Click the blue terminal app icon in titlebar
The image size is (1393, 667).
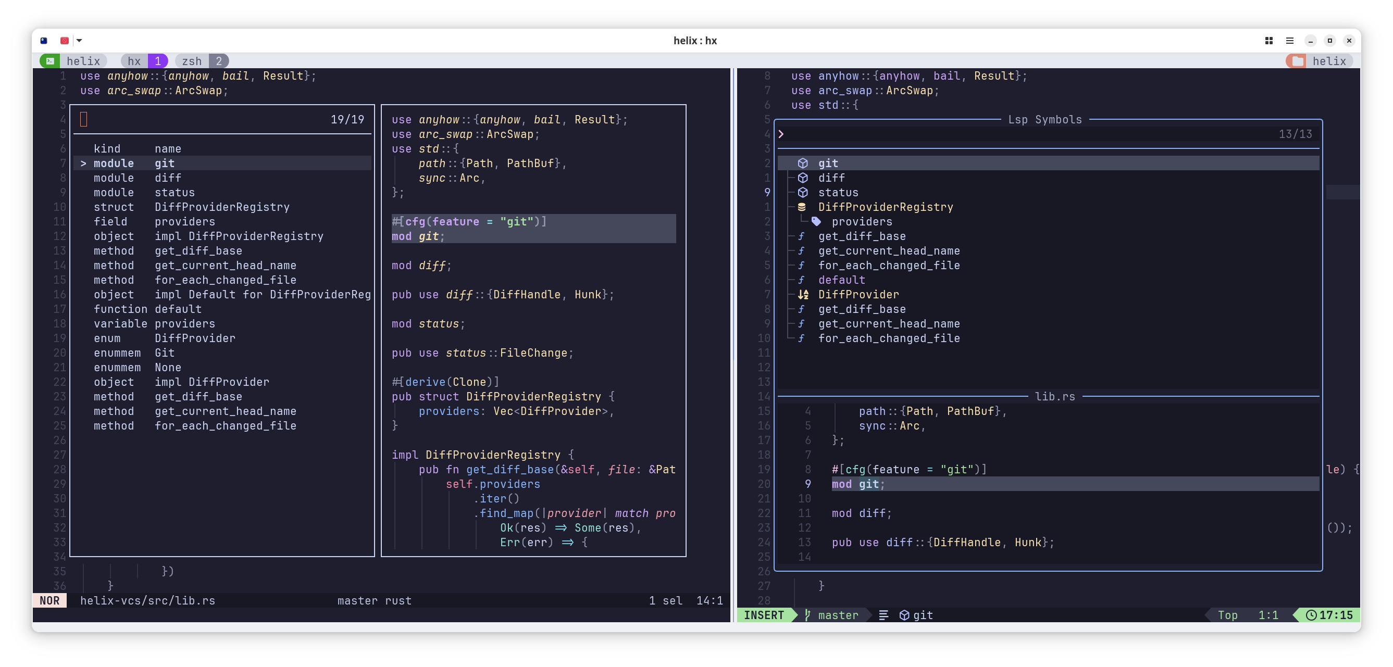(44, 41)
